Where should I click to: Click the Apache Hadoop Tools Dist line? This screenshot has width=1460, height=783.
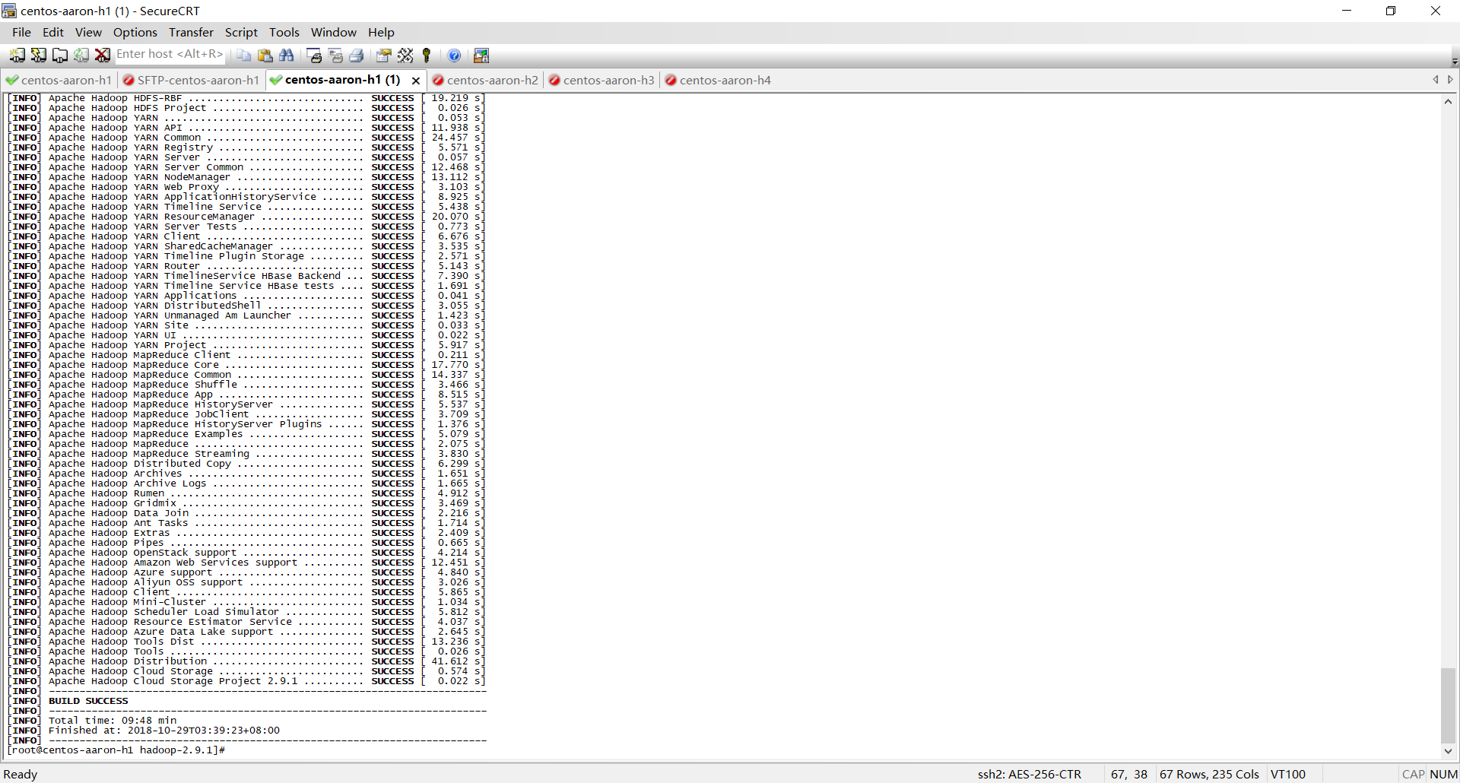[246, 642]
